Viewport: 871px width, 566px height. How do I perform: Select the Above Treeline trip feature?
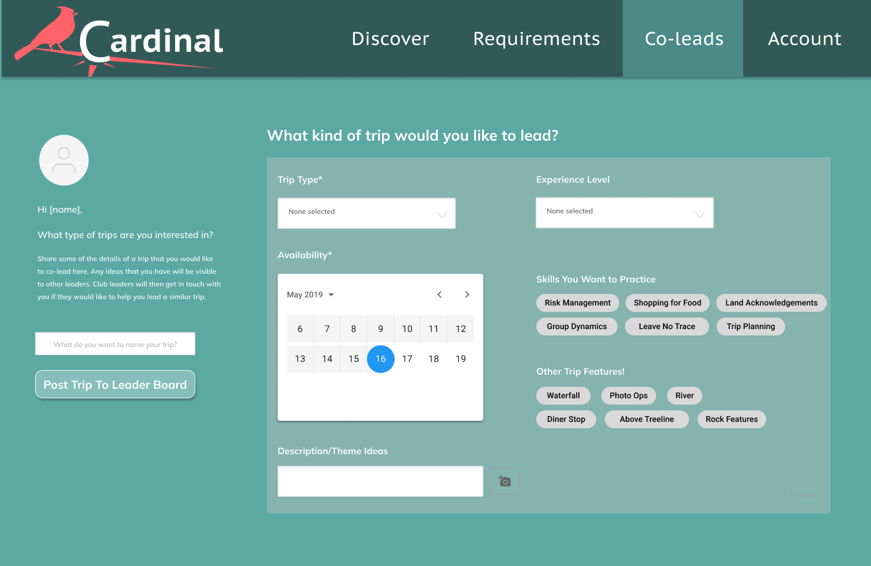tap(647, 419)
